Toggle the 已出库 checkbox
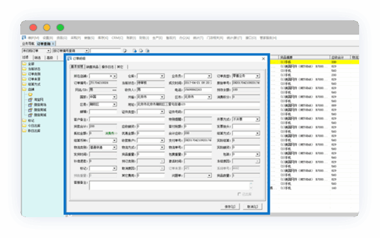The image size is (380, 238). point(239,194)
